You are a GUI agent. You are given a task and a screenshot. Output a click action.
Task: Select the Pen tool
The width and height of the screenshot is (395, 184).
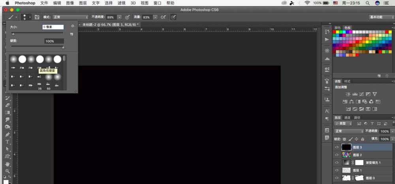pyautogui.click(x=7, y=135)
